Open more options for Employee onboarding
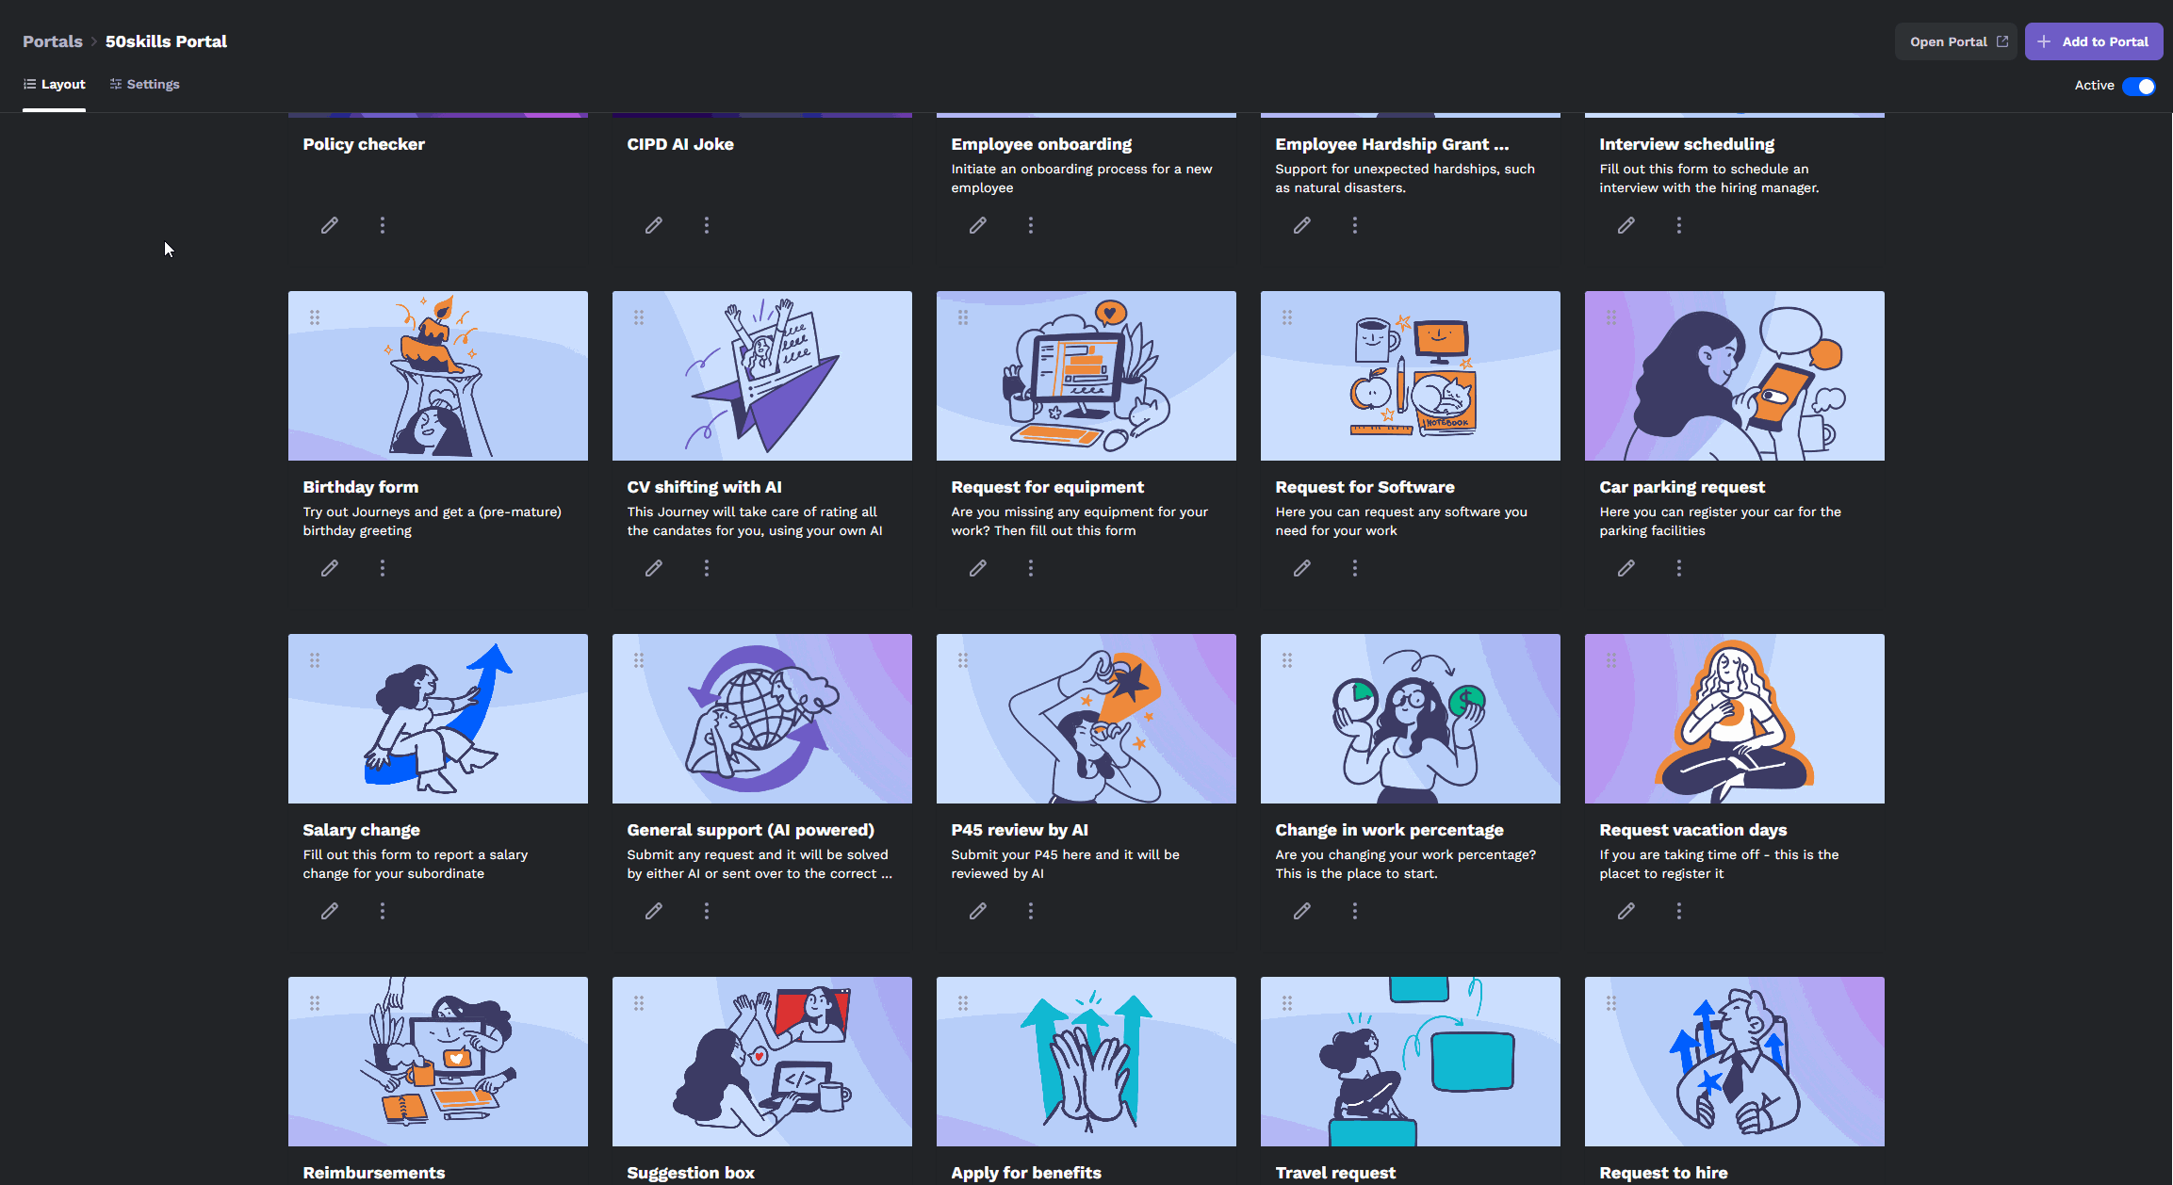This screenshot has width=2173, height=1185. click(1030, 225)
